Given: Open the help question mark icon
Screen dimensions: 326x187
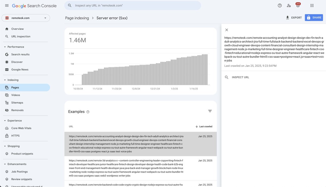Looking at the screenshot, I should 280,5.
